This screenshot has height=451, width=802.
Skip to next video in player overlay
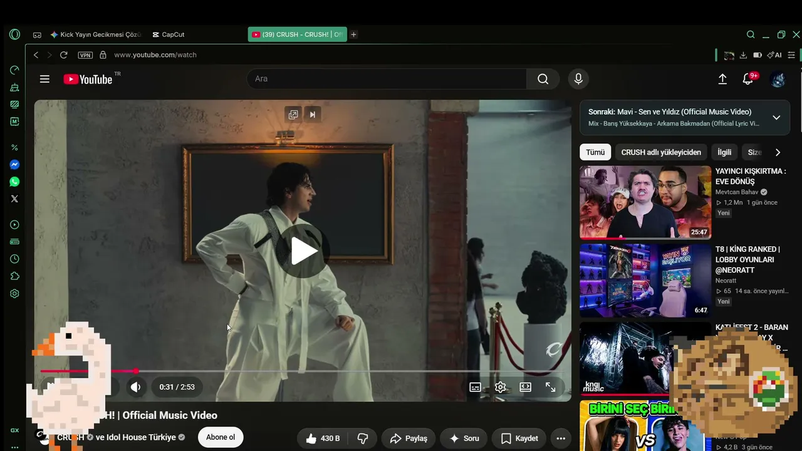312,114
